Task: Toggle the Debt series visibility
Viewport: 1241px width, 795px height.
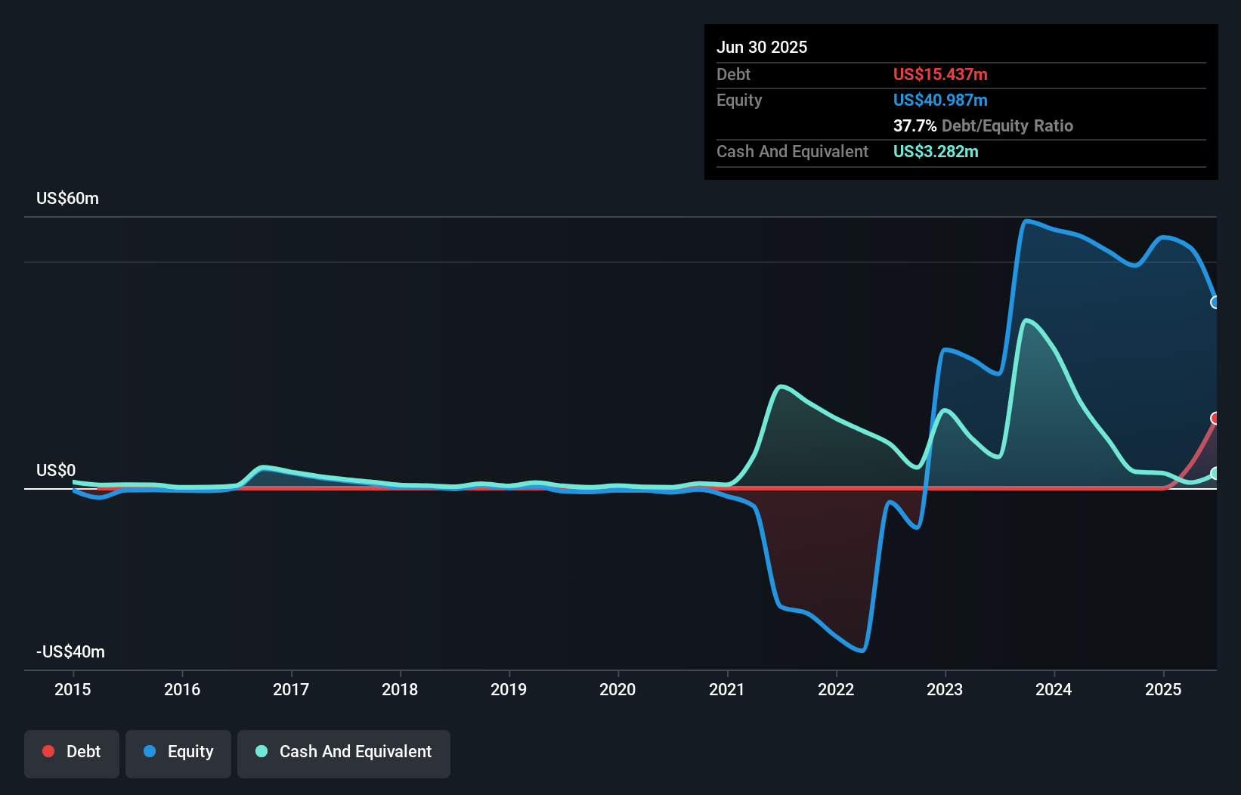Action: (72, 753)
